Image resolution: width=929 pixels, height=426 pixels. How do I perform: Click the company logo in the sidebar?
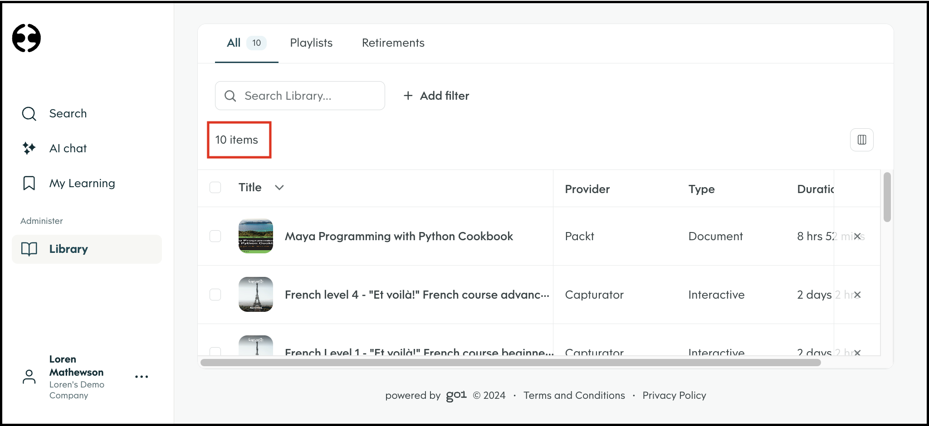(x=26, y=38)
